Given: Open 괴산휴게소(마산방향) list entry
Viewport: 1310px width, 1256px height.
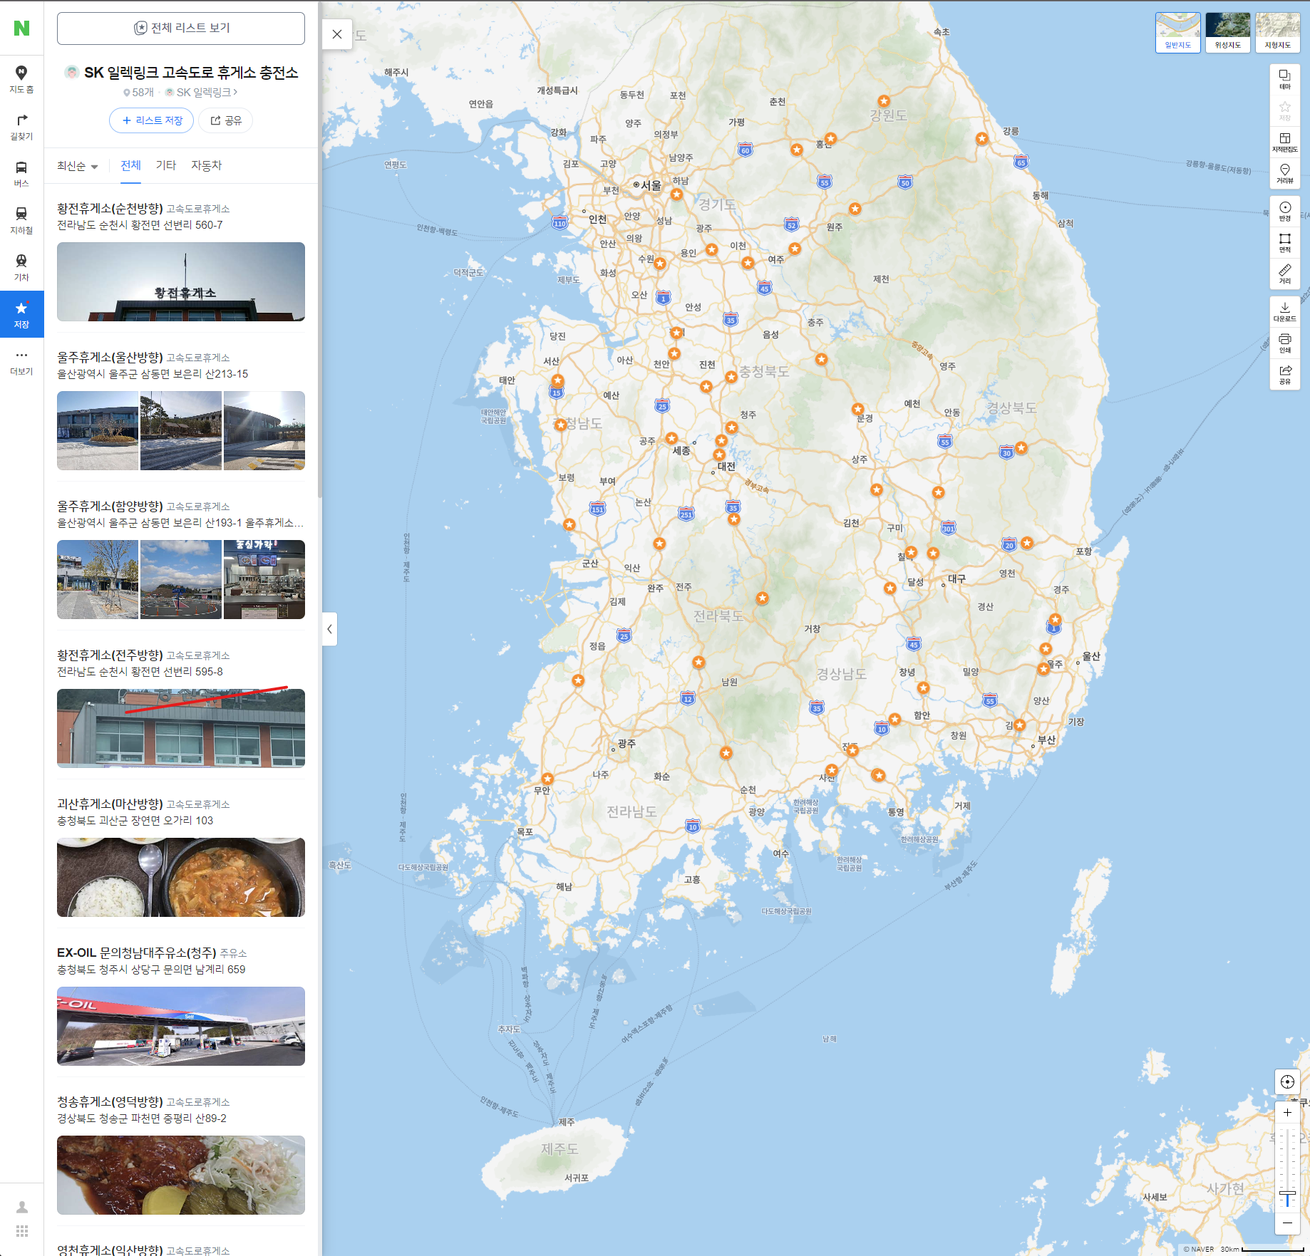Looking at the screenshot, I should click(x=110, y=804).
